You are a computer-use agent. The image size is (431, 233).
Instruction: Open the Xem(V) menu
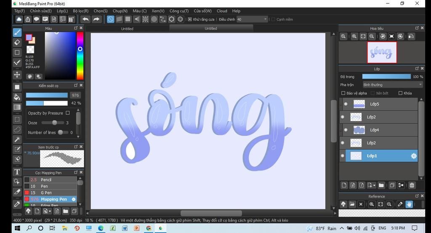pyautogui.click(x=158, y=11)
